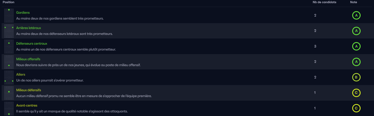Click the Milieux défensifs pitch icon
374x116 pixels.
point(9,93)
